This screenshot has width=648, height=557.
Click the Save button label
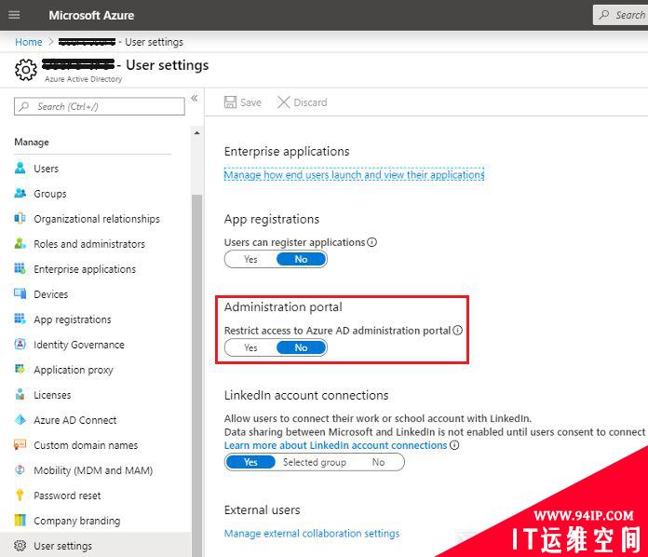tap(250, 102)
